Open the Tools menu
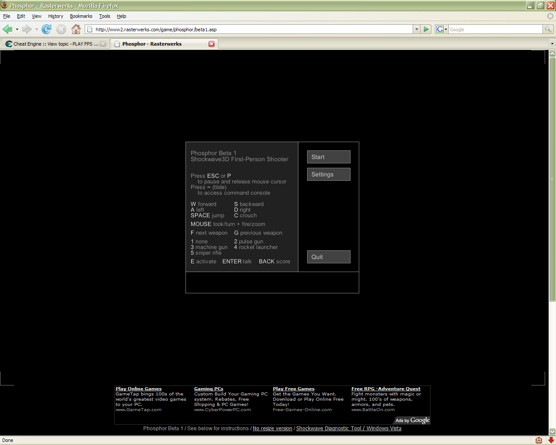556x445 pixels. click(104, 16)
